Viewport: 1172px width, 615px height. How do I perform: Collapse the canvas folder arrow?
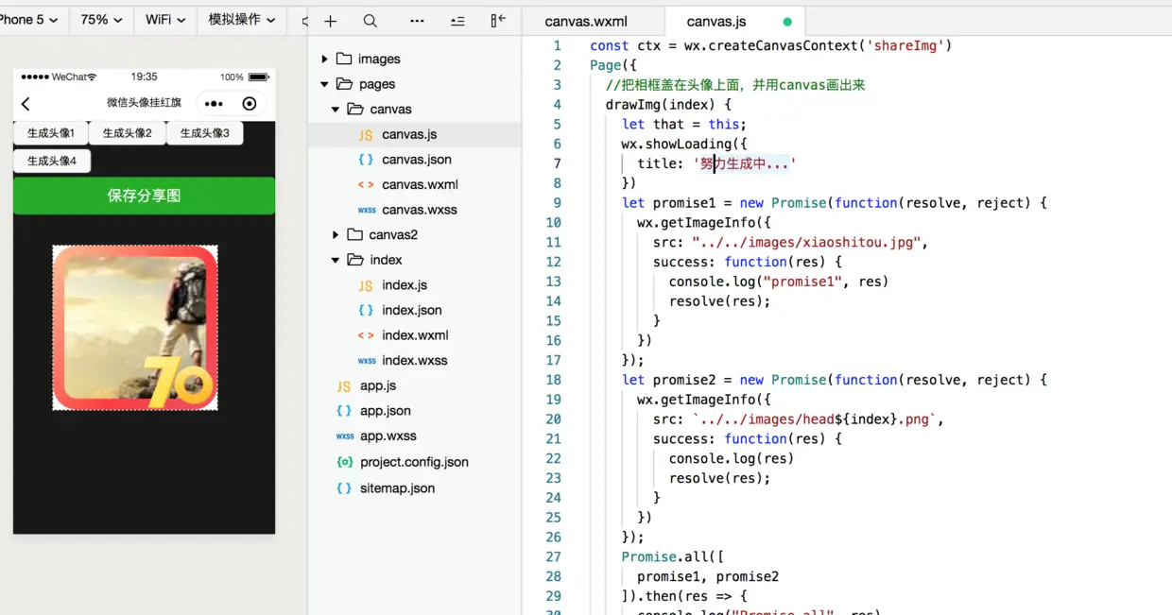point(335,110)
